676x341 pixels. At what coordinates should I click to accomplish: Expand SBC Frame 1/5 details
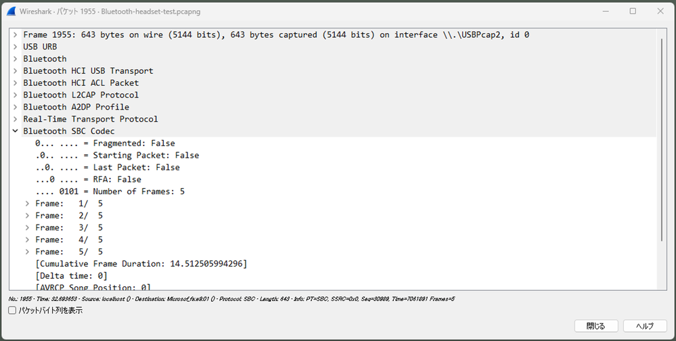click(28, 204)
